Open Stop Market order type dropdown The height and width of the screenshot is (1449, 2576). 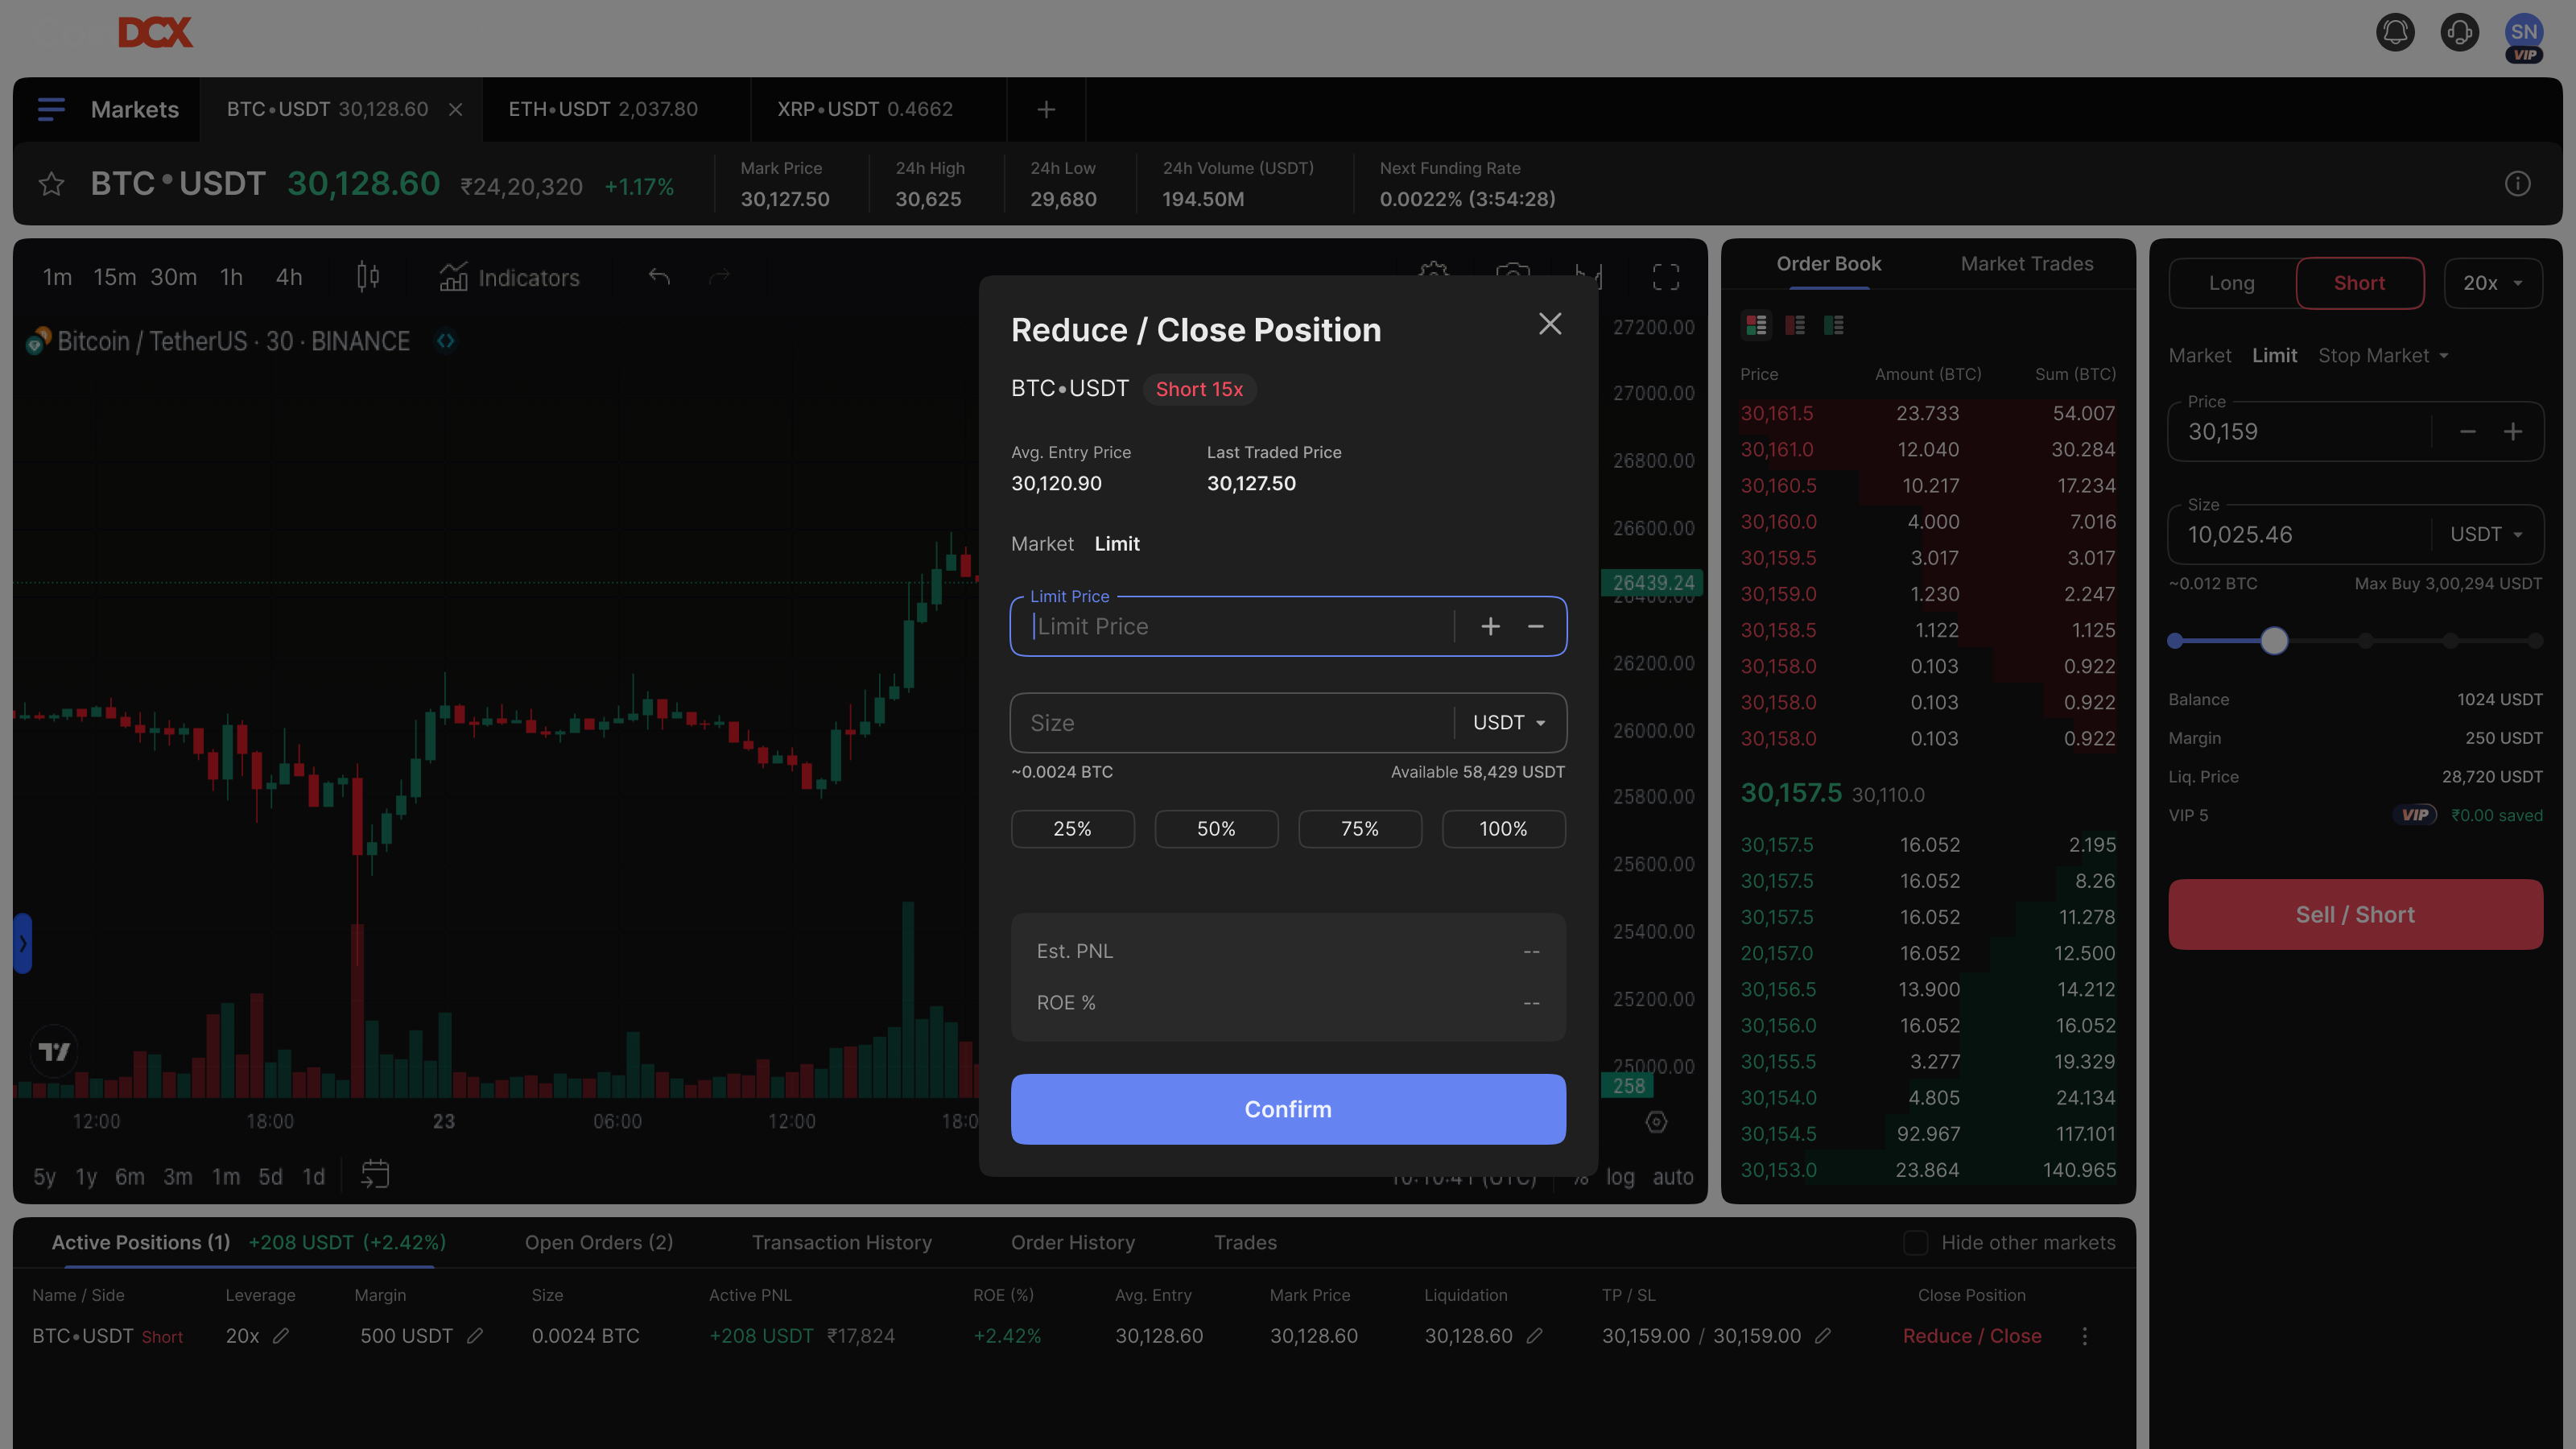[2384, 356]
